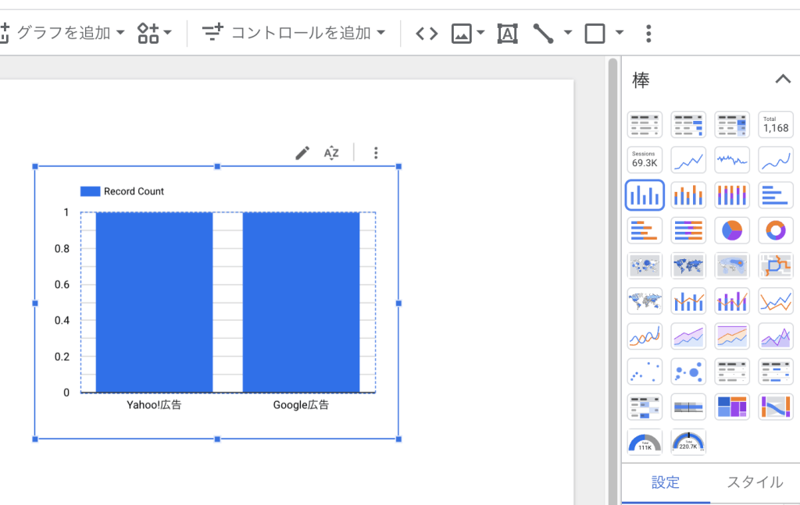The height and width of the screenshot is (505, 800).
Task: Select the highlighted column chart type
Action: (x=645, y=194)
